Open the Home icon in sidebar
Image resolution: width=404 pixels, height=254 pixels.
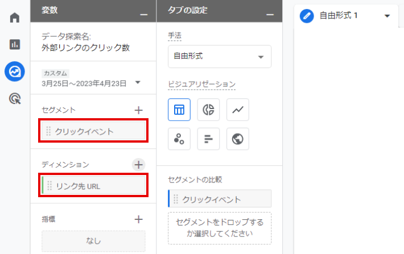coord(15,17)
